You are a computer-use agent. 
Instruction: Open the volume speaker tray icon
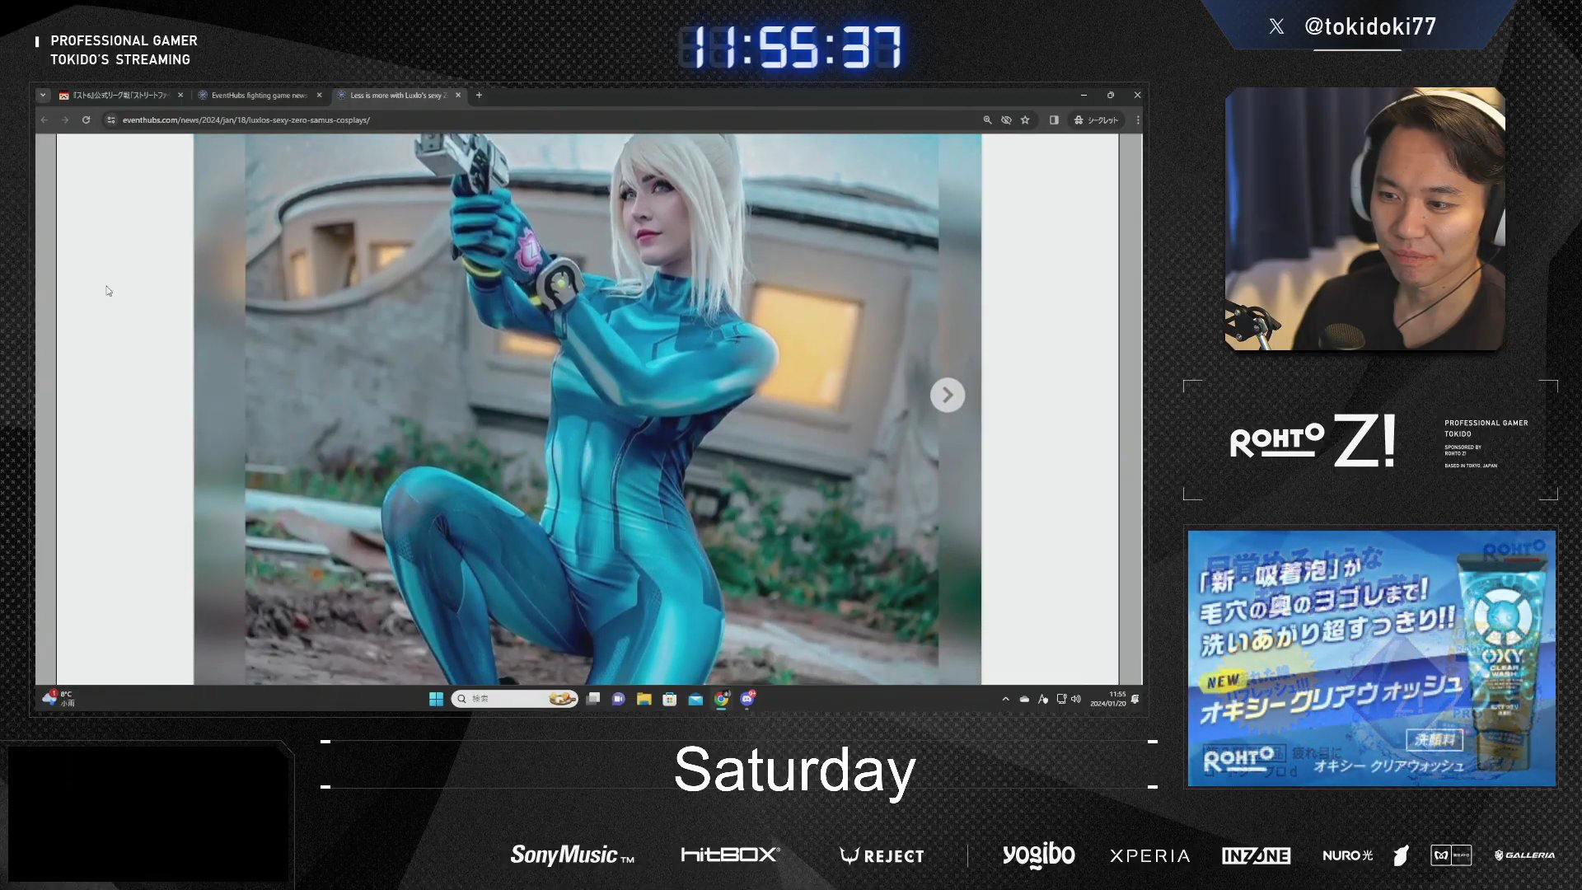click(1076, 699)
